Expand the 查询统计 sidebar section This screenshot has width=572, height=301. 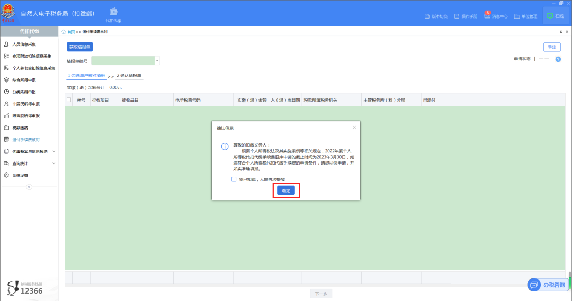[53, 163]
